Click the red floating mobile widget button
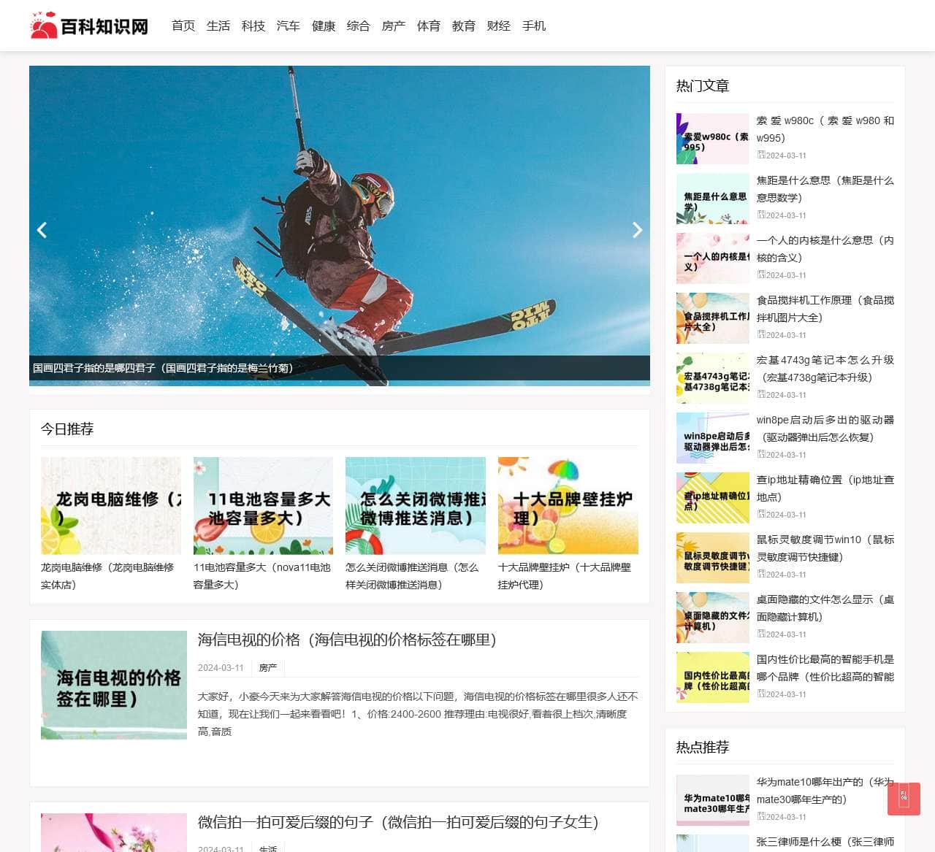 pyautogui.click(x=904, y=799)
